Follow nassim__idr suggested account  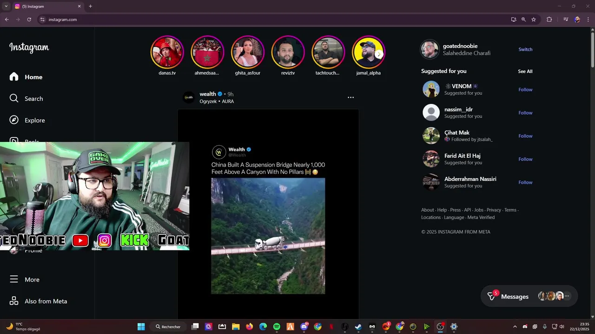525,113
